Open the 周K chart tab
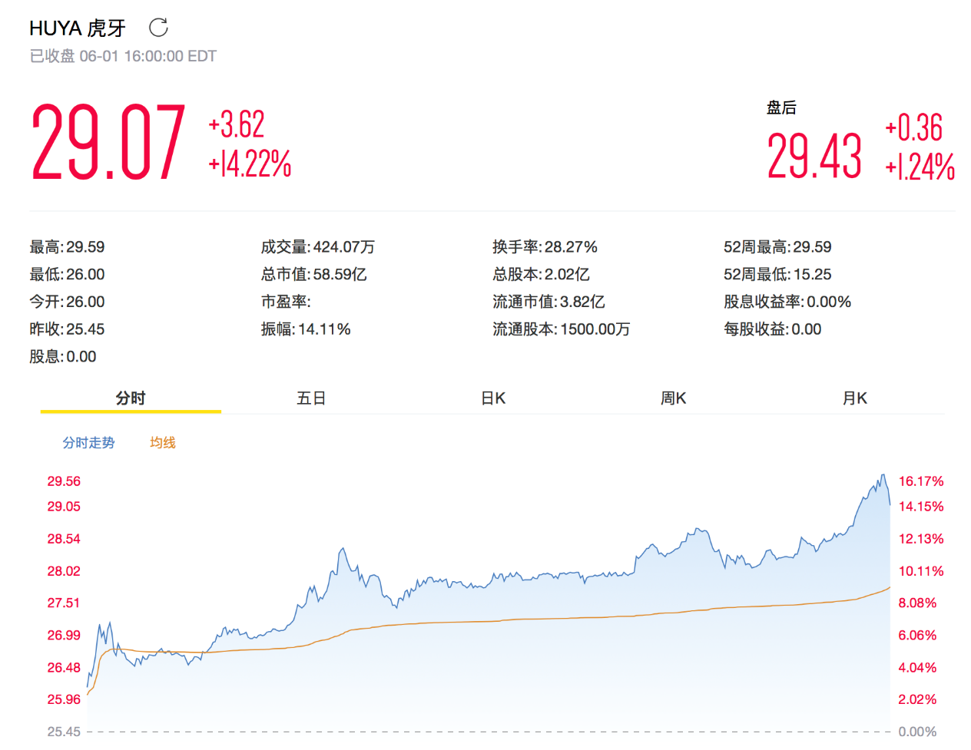The height and width of the screenshot is (750, 971). 674,398
